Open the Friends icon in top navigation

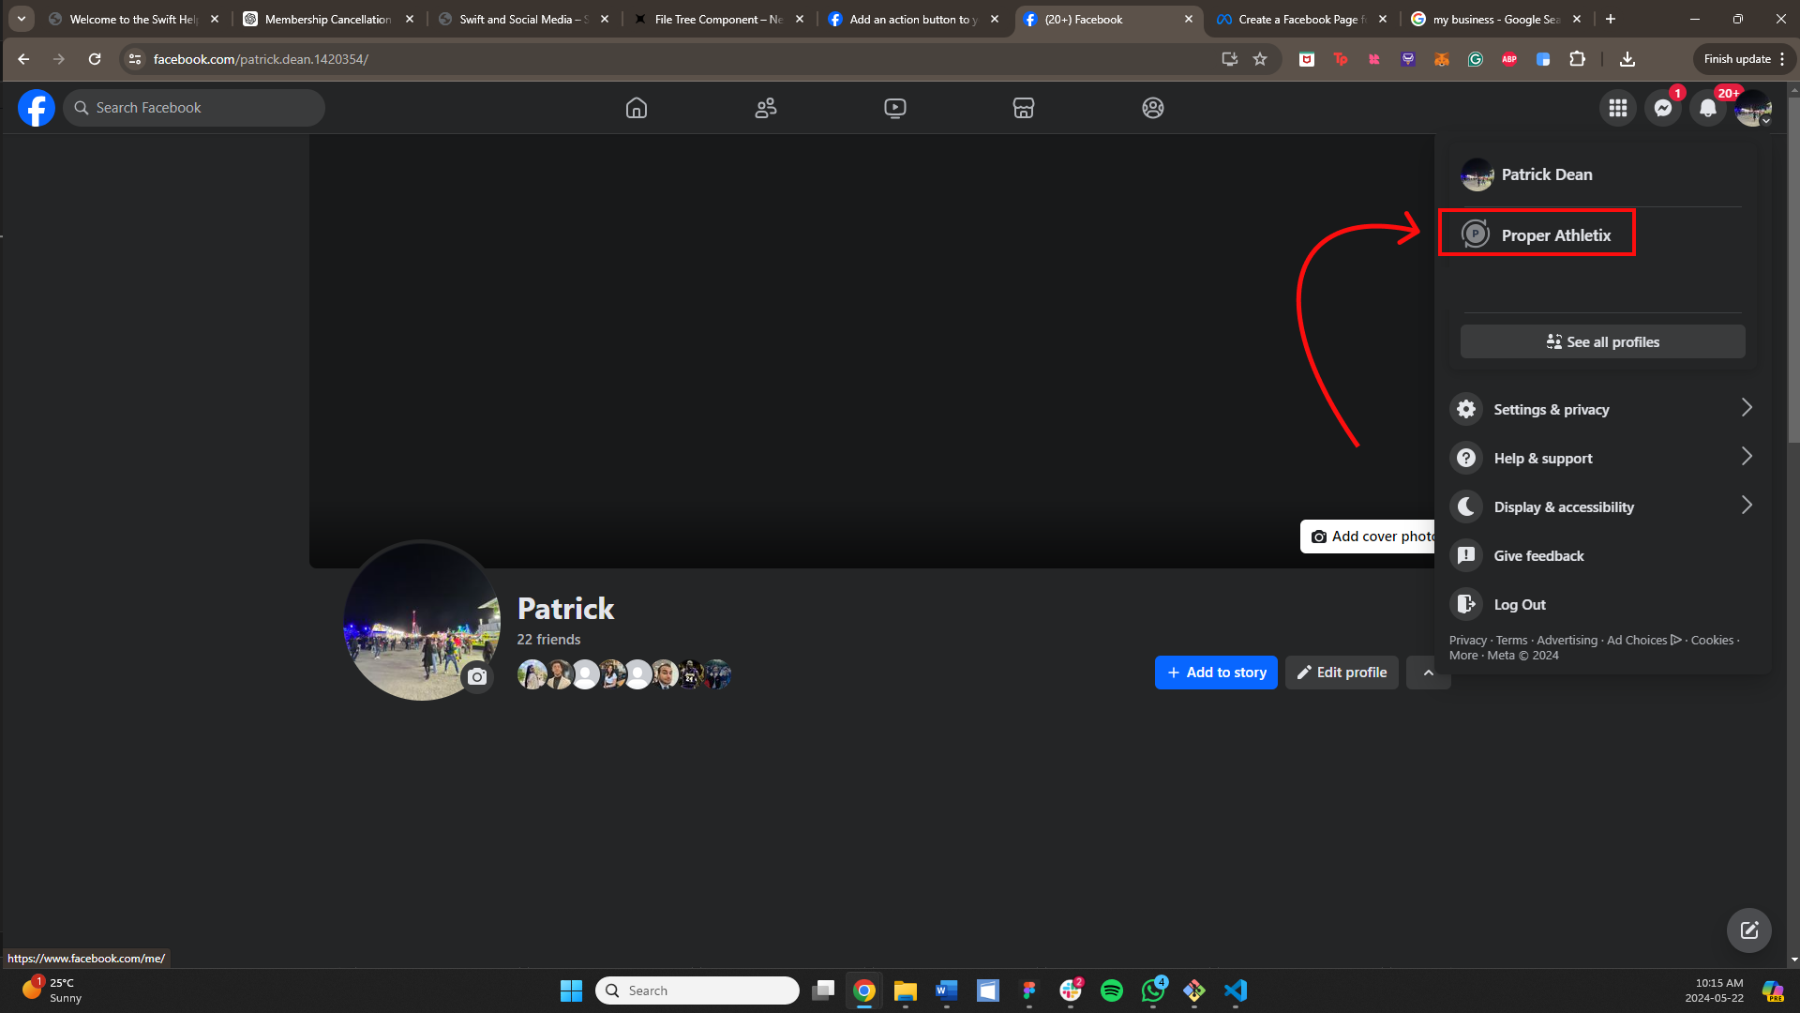766,108
